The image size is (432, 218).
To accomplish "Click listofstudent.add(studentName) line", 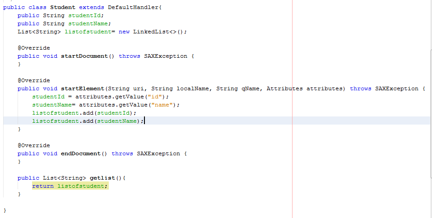I will pyautogui.click(x=88, y=121).
